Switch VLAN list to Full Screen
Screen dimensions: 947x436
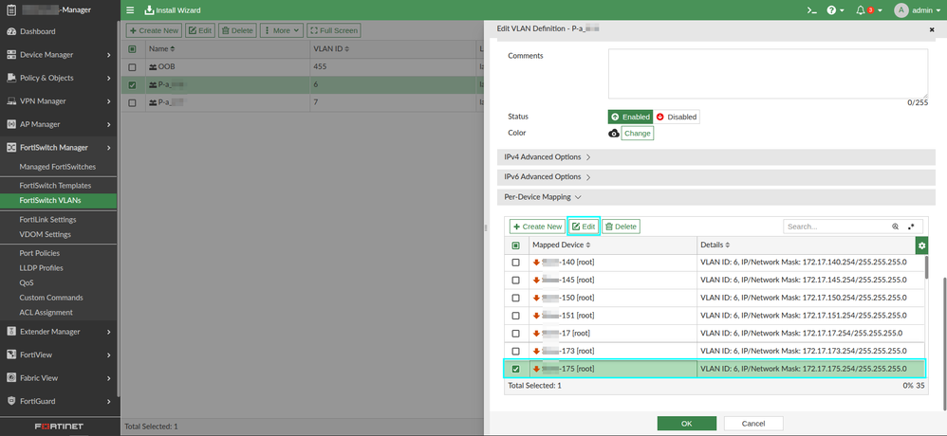pyautogui.click(x=333, y=30)
